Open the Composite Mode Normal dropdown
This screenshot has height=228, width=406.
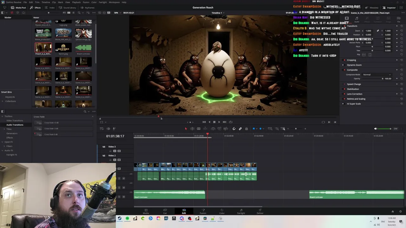[377, 74]
